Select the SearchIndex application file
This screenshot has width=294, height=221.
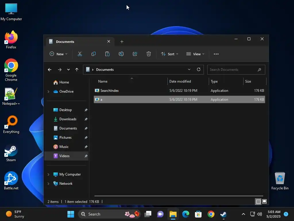[179, 91]
